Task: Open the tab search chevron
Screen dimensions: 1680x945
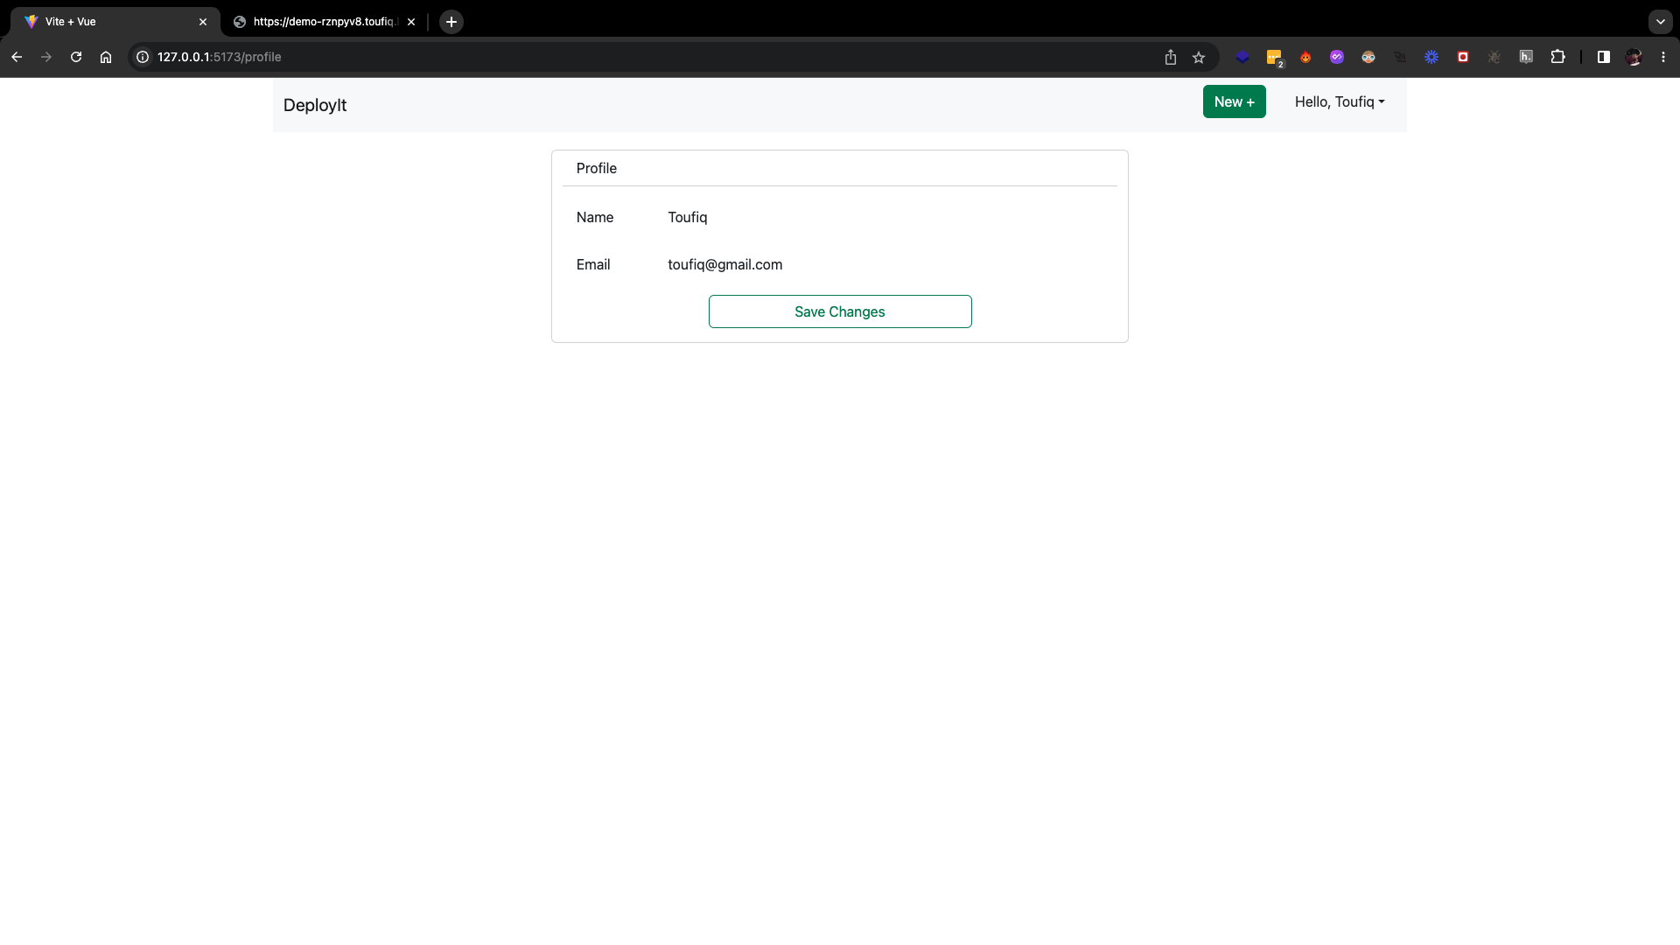Action: [x=1660, y=22]
